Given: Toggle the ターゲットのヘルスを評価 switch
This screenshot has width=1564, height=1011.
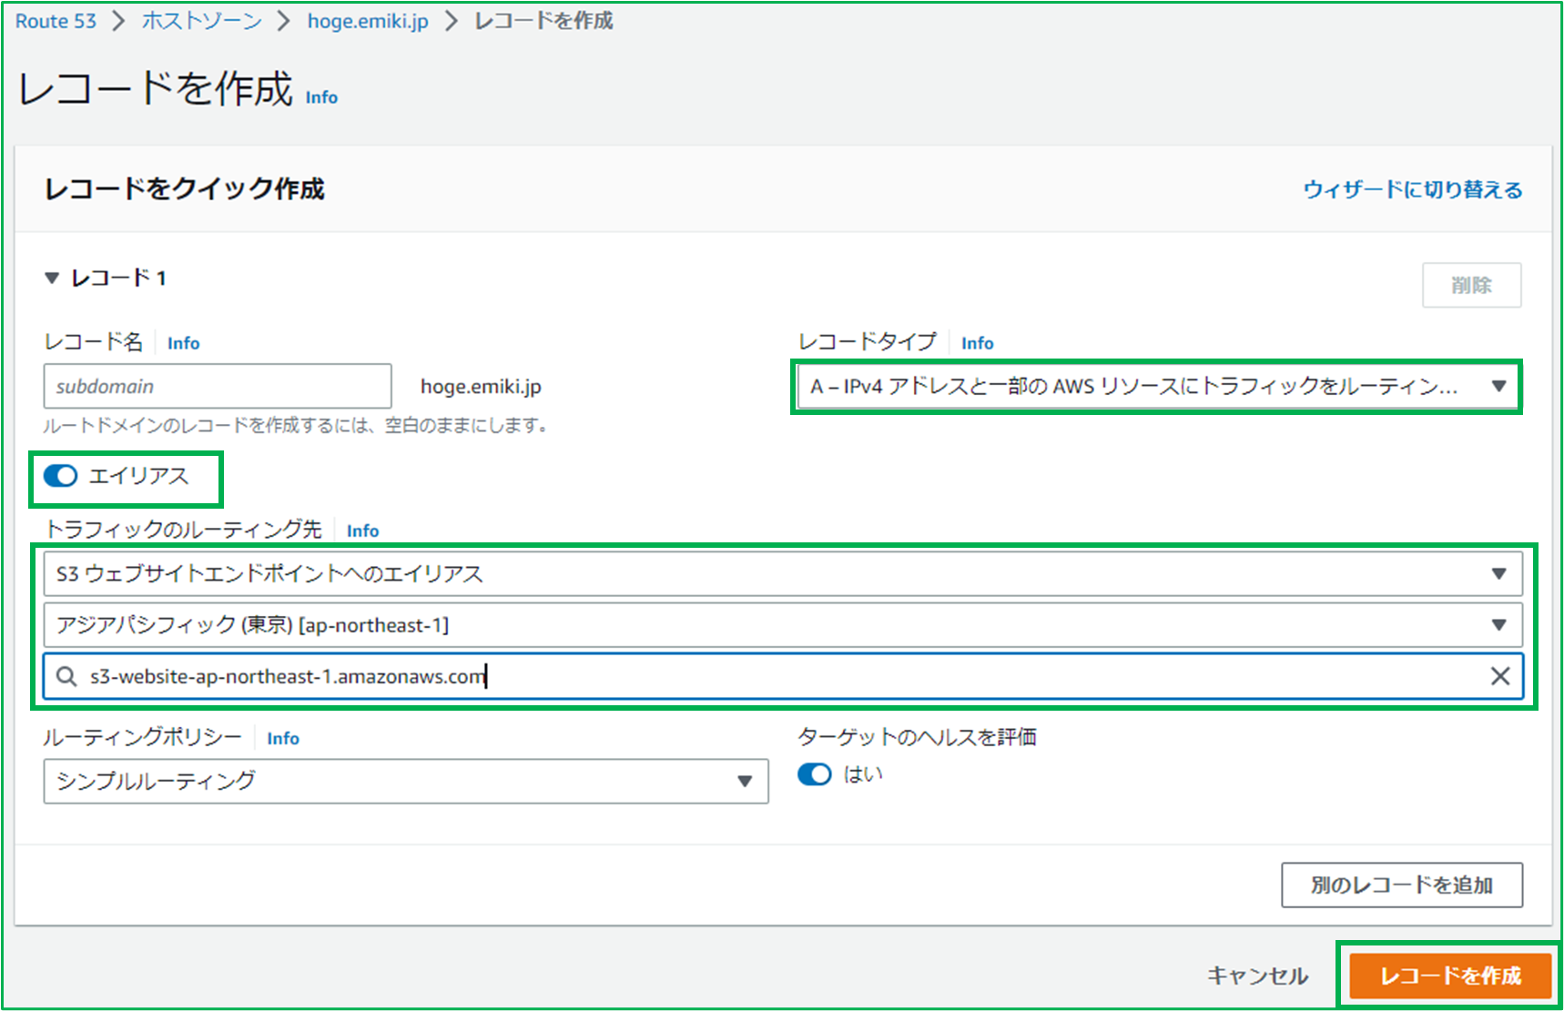Looking at the screenshot, I should (815, 774).
